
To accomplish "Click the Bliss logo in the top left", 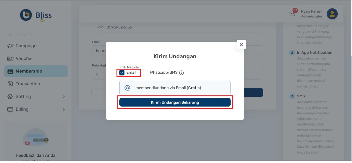I will pyautogui.click(x=36, y=15).
